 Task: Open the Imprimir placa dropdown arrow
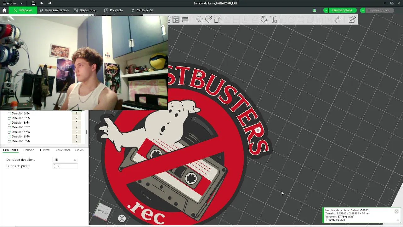pos(363,10)
